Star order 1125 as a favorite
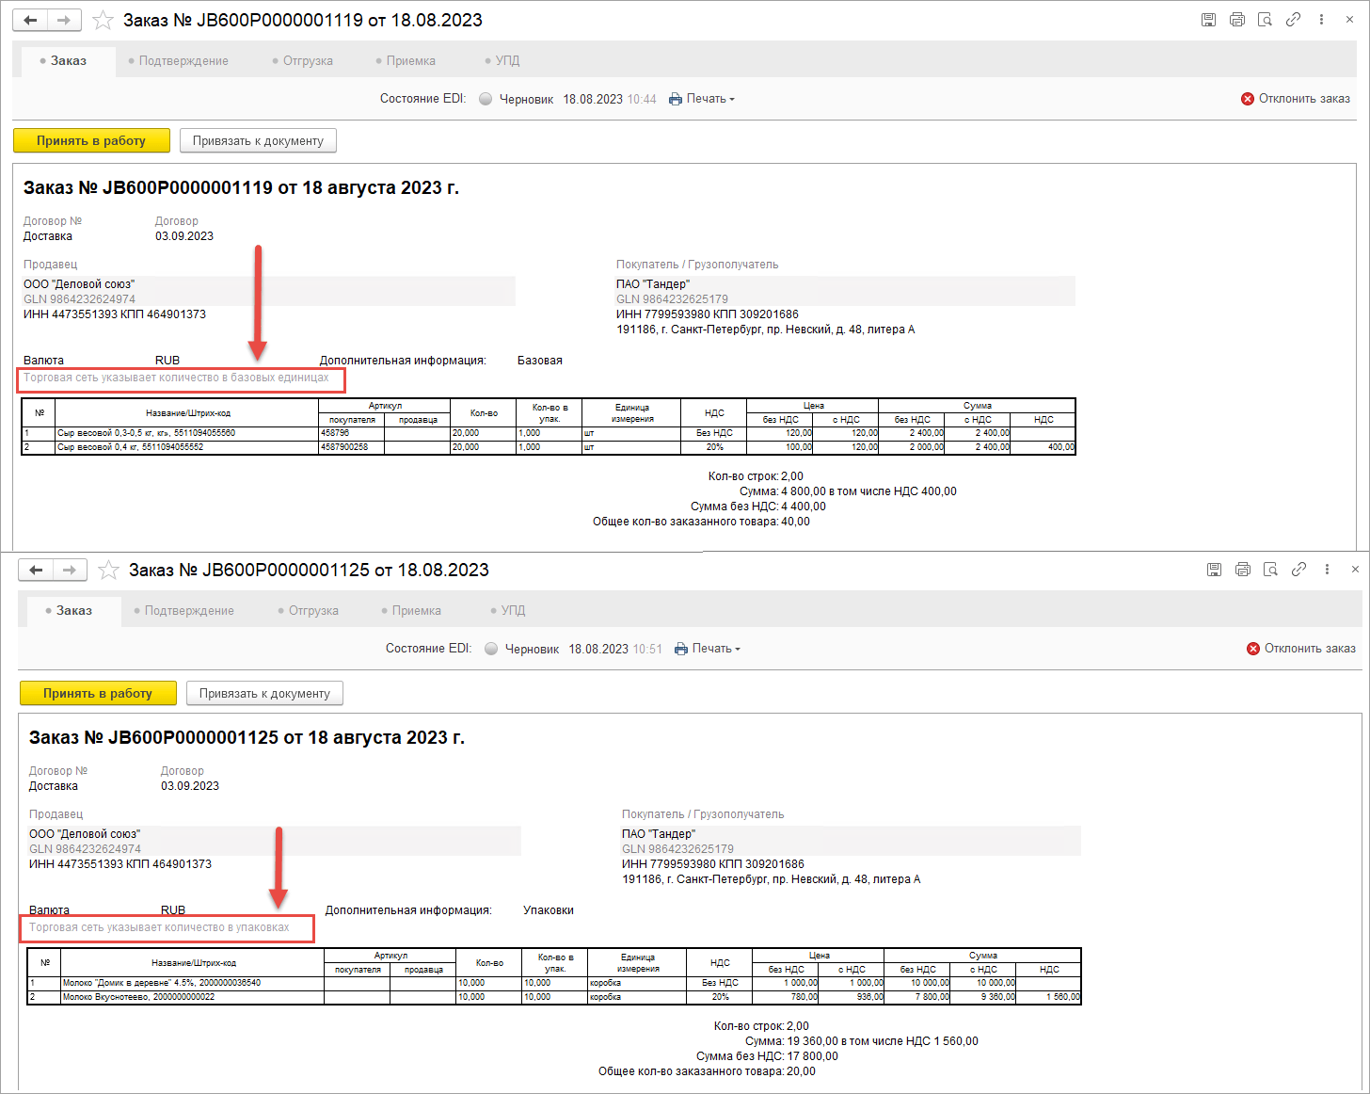Image resolution: width=1370 pixels, height=1094 pixels. [109, 570]
